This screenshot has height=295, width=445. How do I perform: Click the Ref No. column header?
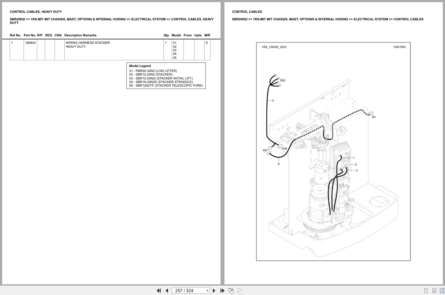(15, 35)
